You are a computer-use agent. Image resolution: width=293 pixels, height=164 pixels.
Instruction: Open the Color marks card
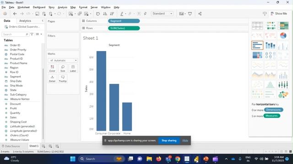click(x=52, y=69)
